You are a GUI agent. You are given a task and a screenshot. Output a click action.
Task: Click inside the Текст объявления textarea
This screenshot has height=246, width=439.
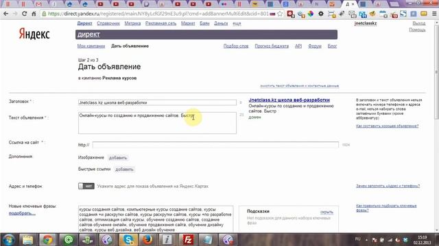[157, 123]
